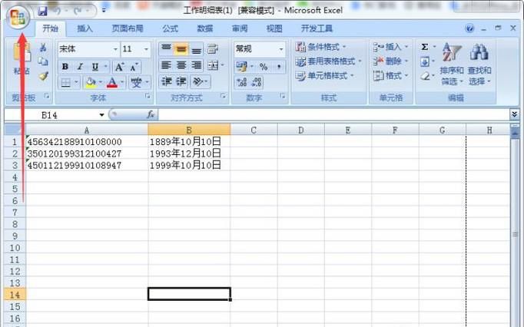
Task: Redo the last action
Action: (x=78, y=11)
